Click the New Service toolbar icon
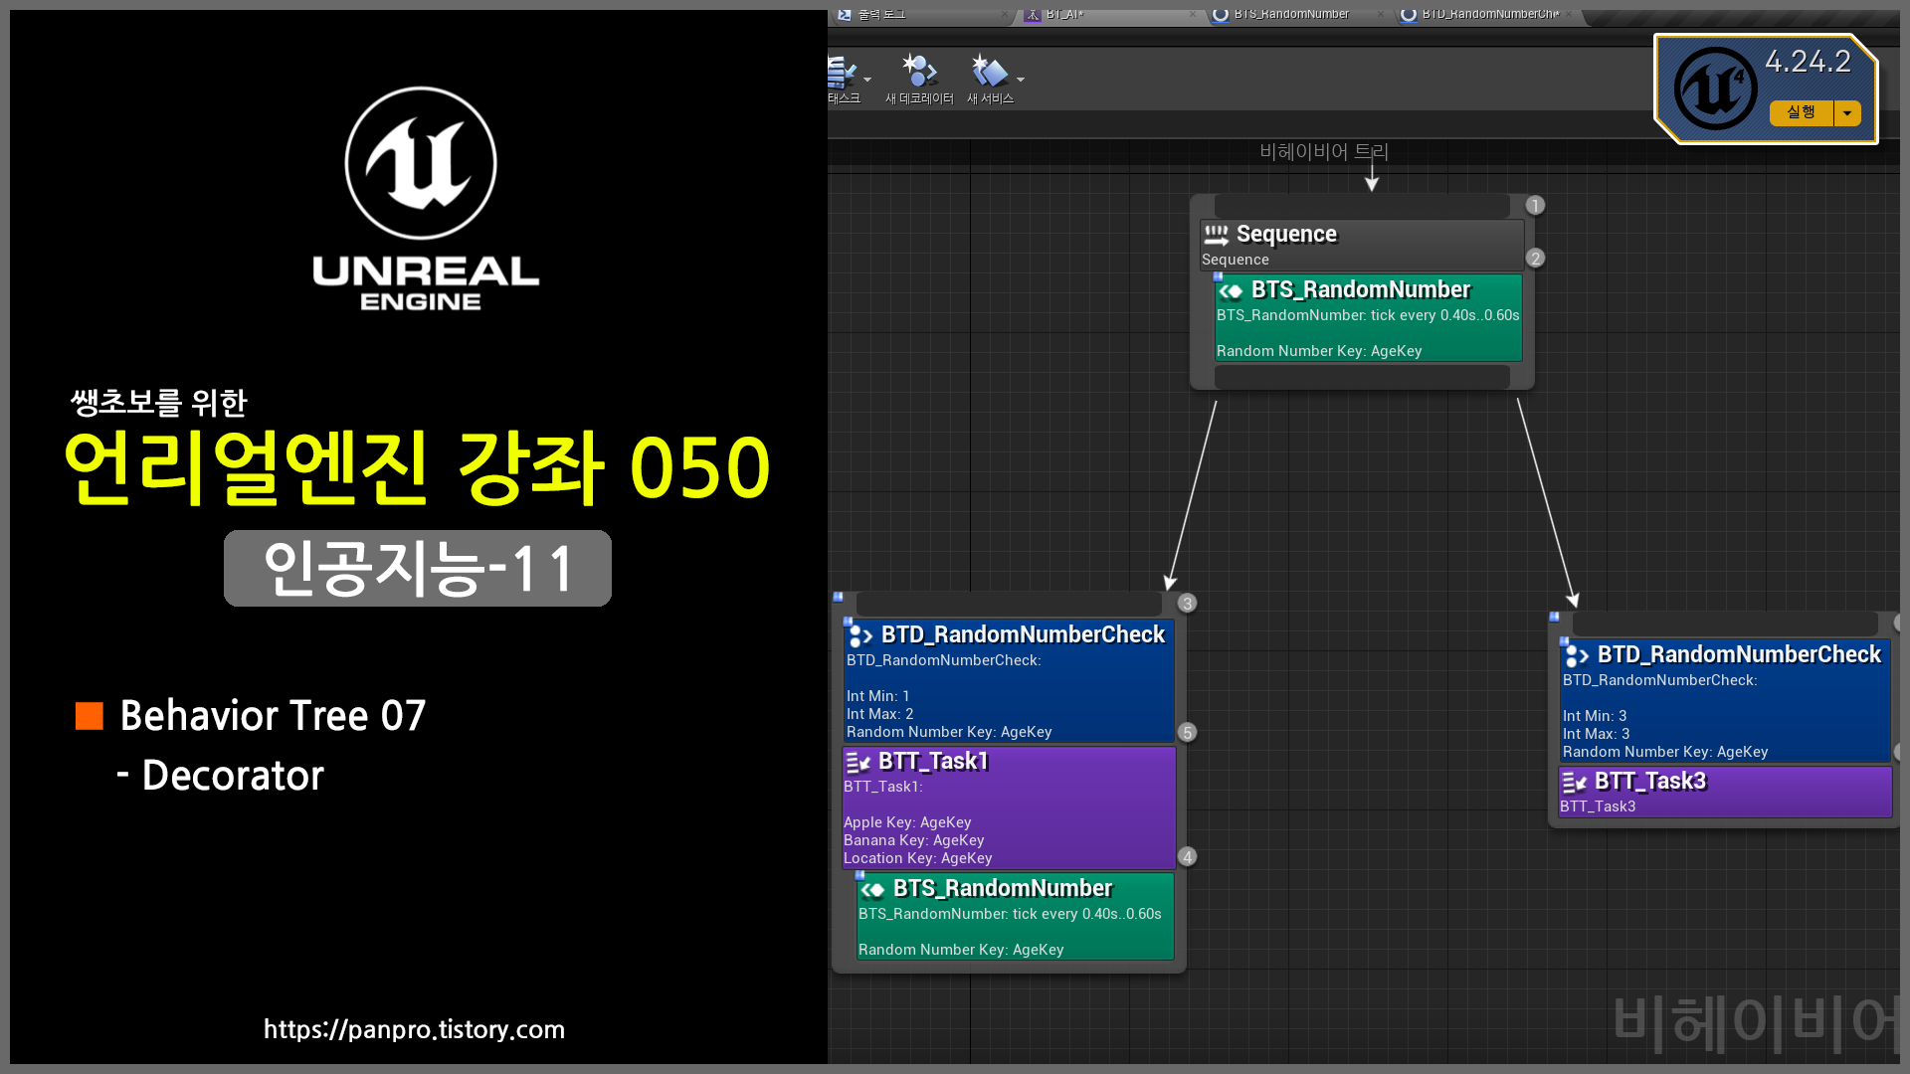This screenshot has height=1074, width=1910. click(988, 73)
